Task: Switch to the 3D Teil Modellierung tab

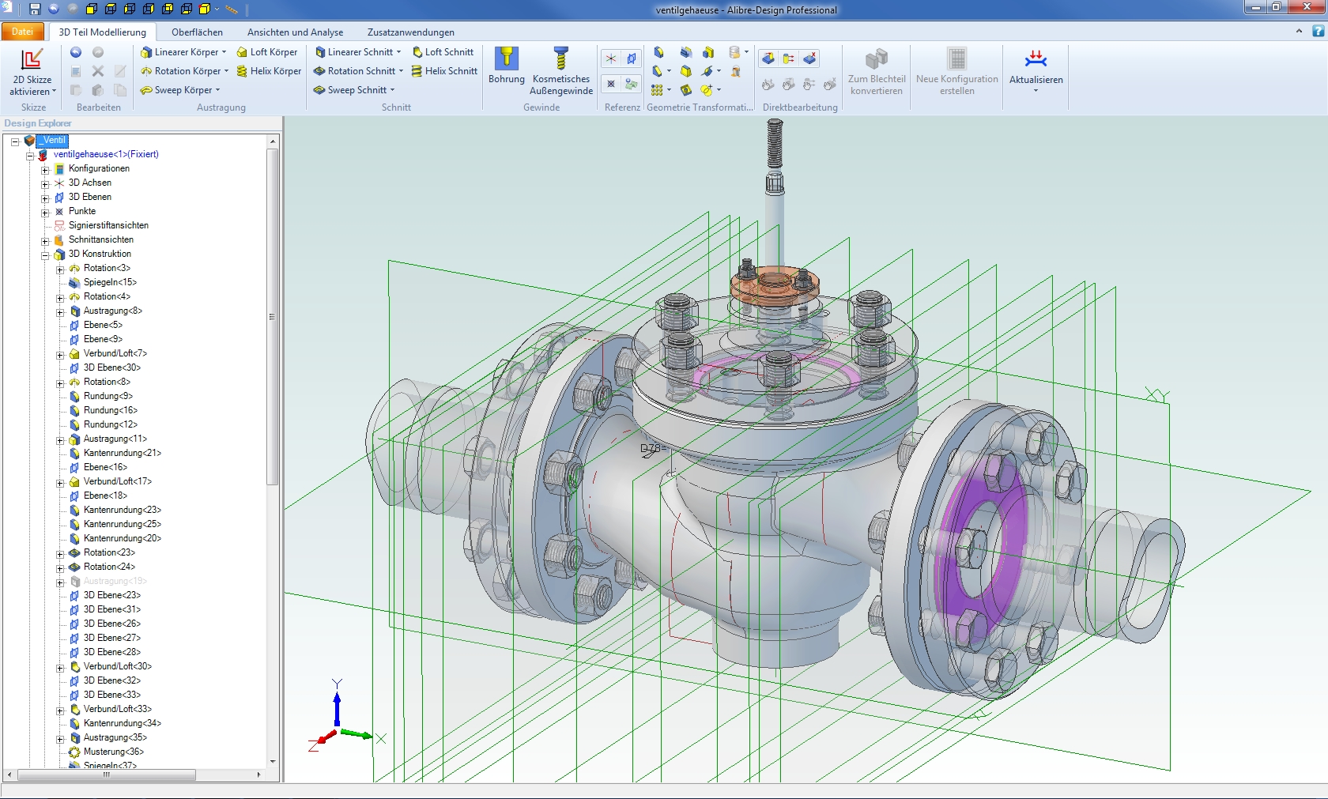Action: click(103, 32)
